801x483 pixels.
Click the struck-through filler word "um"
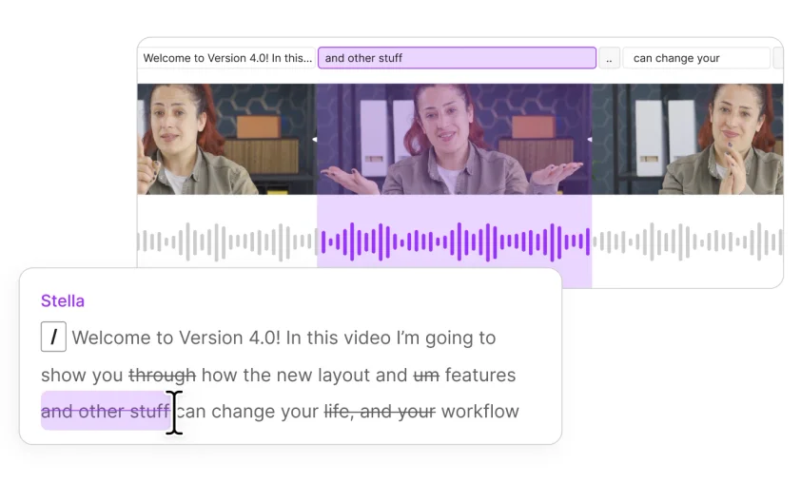tap(425, 375)
